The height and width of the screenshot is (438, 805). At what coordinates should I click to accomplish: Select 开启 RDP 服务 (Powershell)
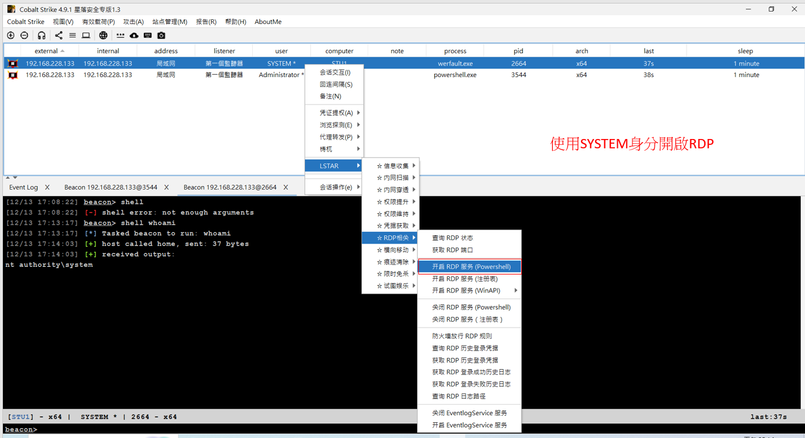469,266
